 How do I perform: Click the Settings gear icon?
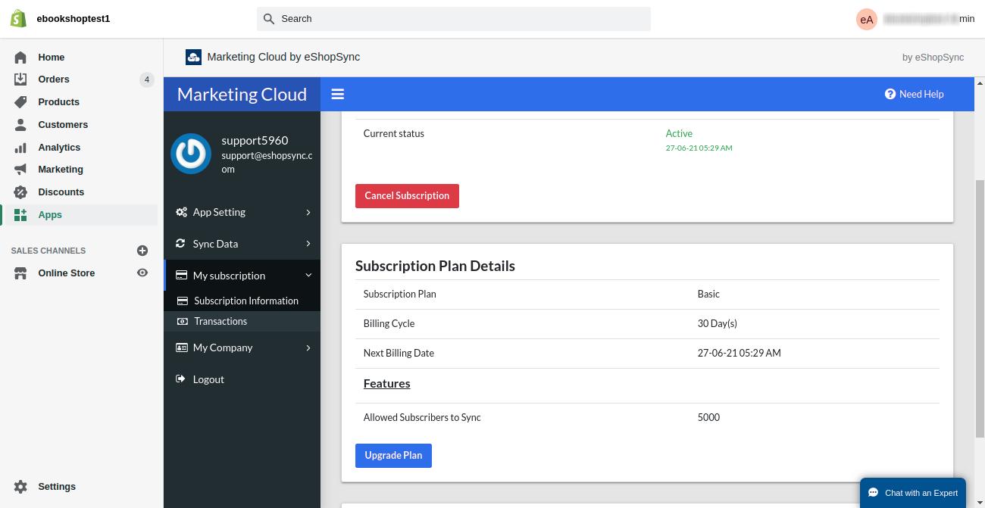[20, 487]
